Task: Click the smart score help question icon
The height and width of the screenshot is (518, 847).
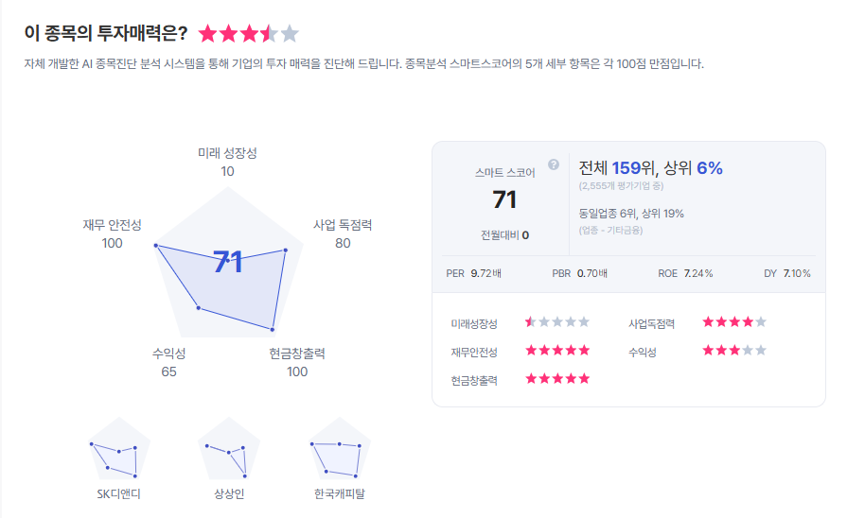Action: click(x=554, y=164)
